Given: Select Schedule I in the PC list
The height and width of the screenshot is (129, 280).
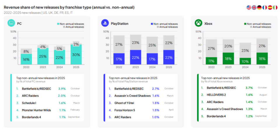Looking at the screenshot, I should pos(29,103).
